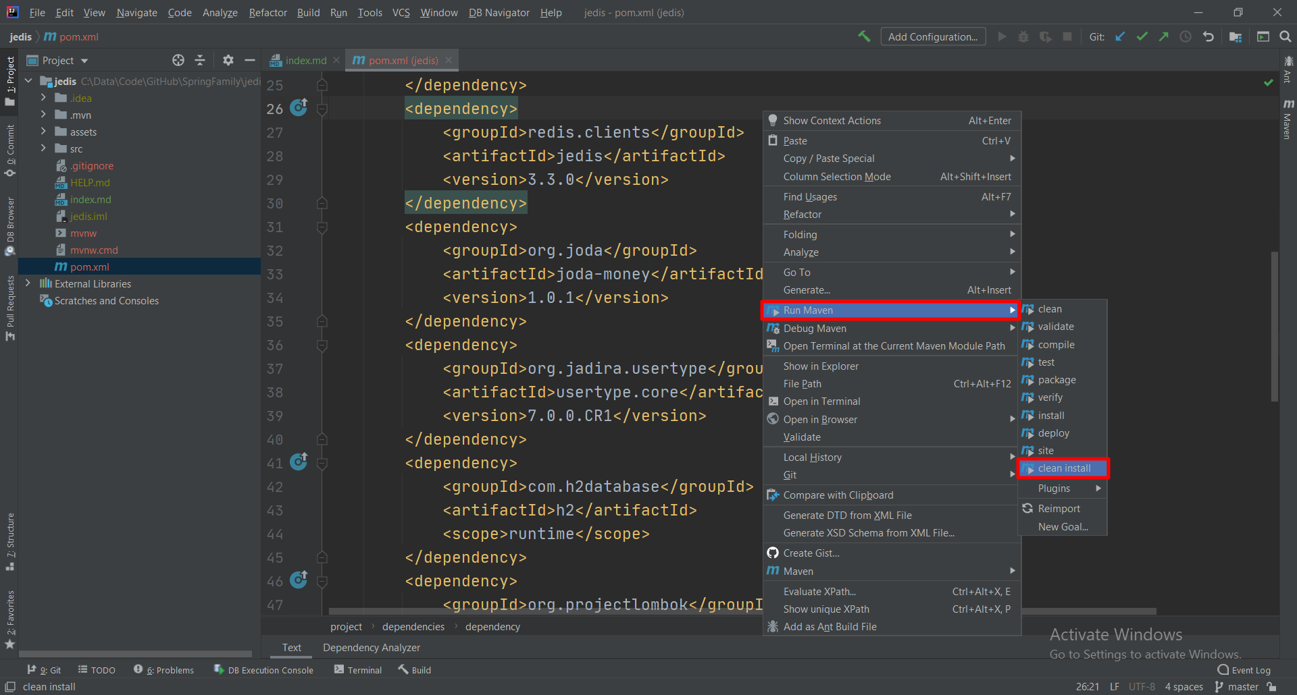Screen dimensions: 1297x695
Task: Expand the assets folder
Action: 43,132
